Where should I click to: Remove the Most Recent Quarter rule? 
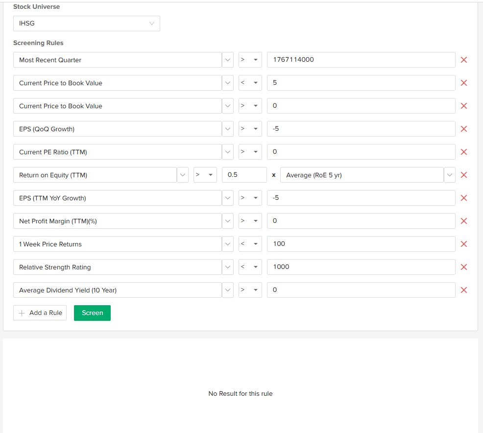(463, 60)
